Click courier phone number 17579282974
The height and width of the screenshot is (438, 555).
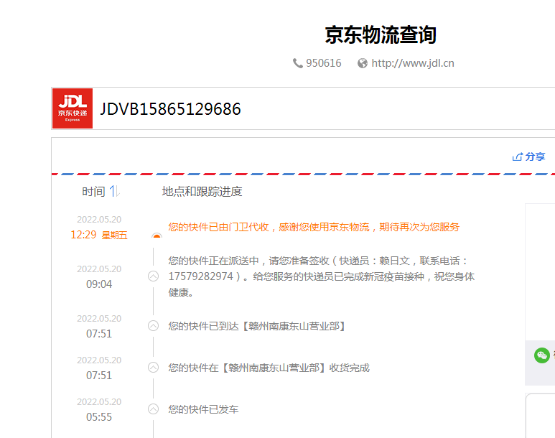201,276
